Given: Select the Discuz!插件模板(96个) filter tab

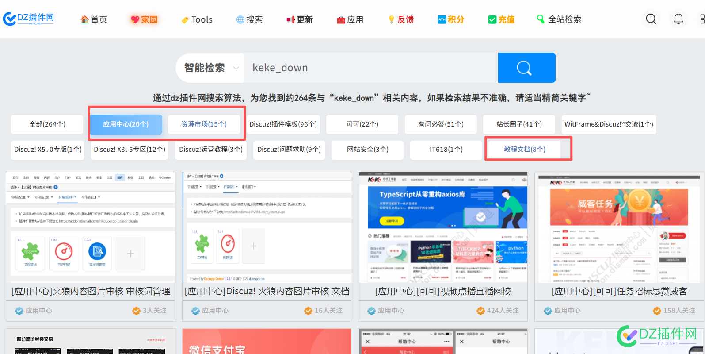Looking at the screenshot, I should tap(283, 124).
